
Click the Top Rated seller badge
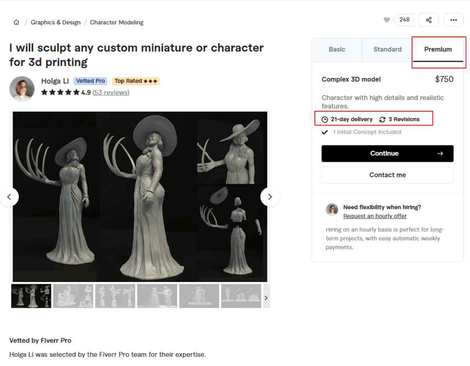(135, 81)
